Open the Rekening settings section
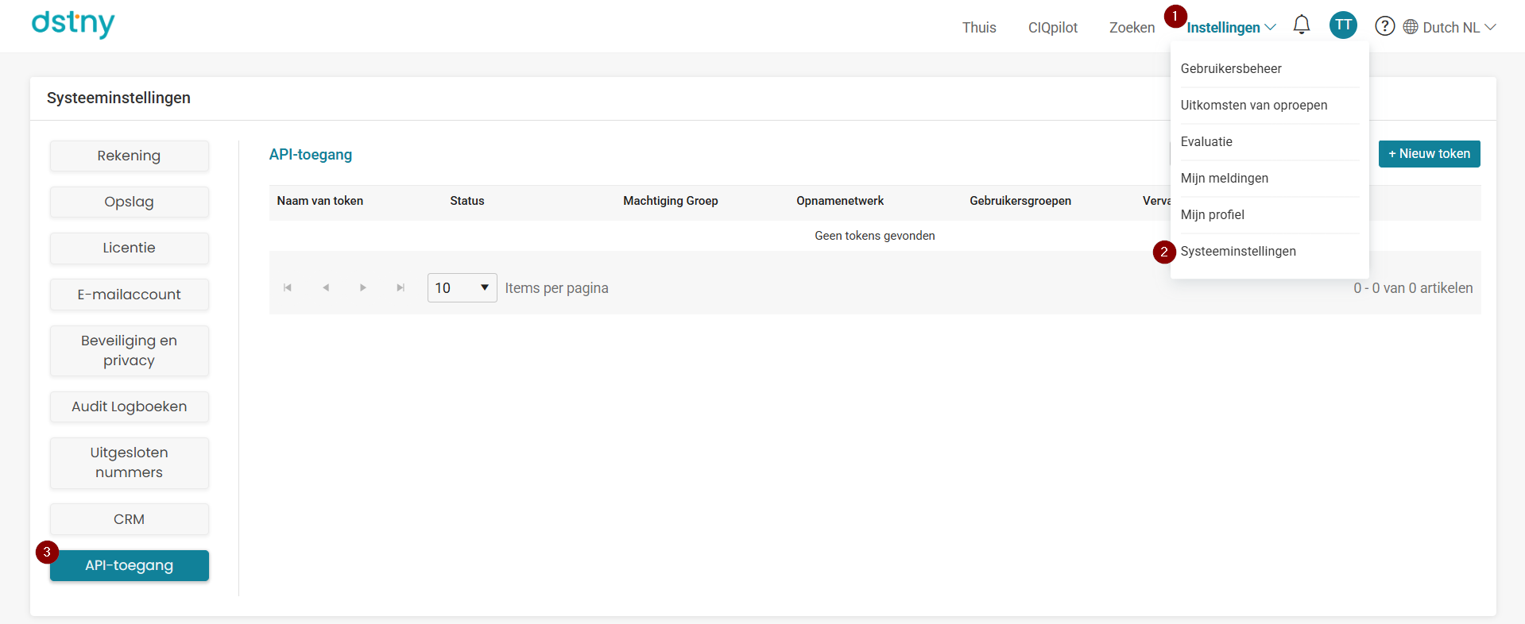The width and height of the screenshot is (1525, 624). tap(130, 156)
